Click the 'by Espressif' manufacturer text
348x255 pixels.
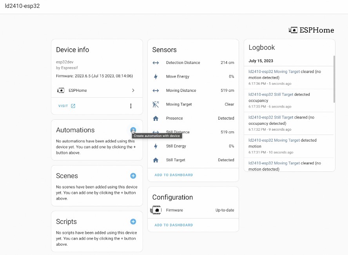point(67,68)
